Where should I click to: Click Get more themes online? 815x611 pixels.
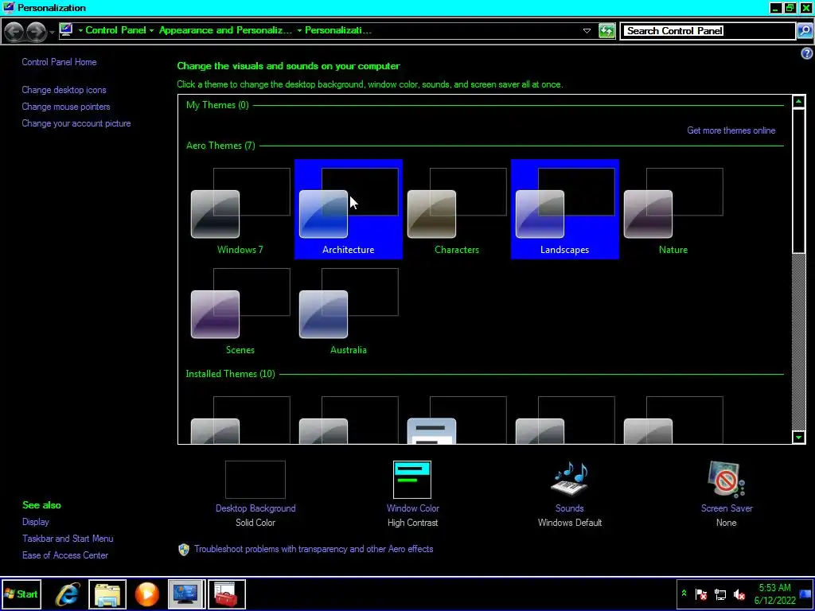(731, 130)
